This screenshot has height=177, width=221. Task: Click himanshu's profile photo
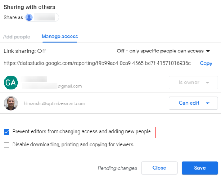click(x=11, y=103)
